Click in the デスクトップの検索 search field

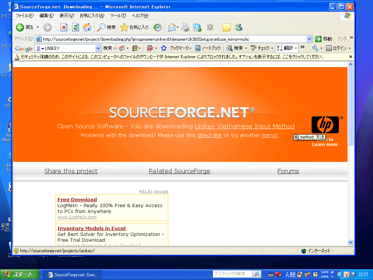click(232, 274)
